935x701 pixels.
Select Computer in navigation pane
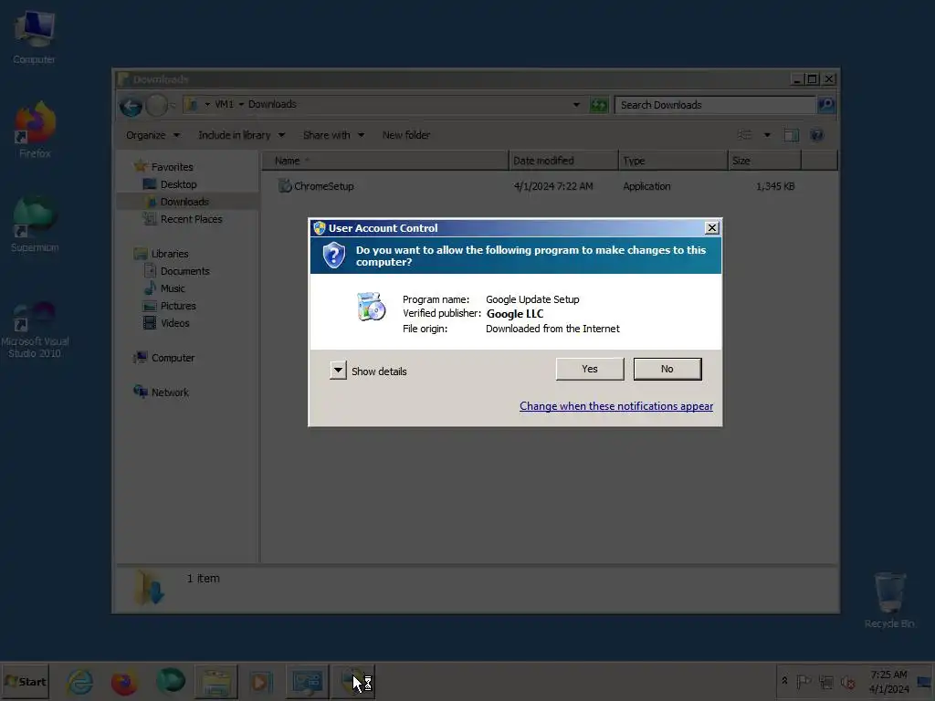[164, 358]
